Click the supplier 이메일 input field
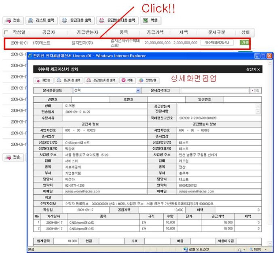The image size is (279, 253). [106, 191]
